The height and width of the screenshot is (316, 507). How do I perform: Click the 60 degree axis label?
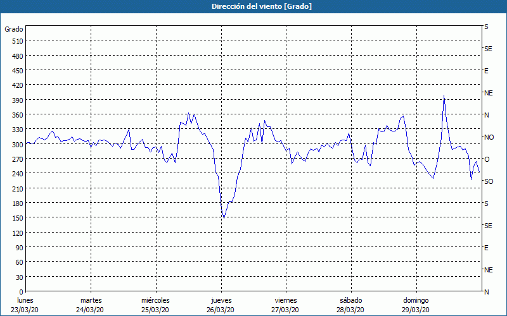[20, 262]
